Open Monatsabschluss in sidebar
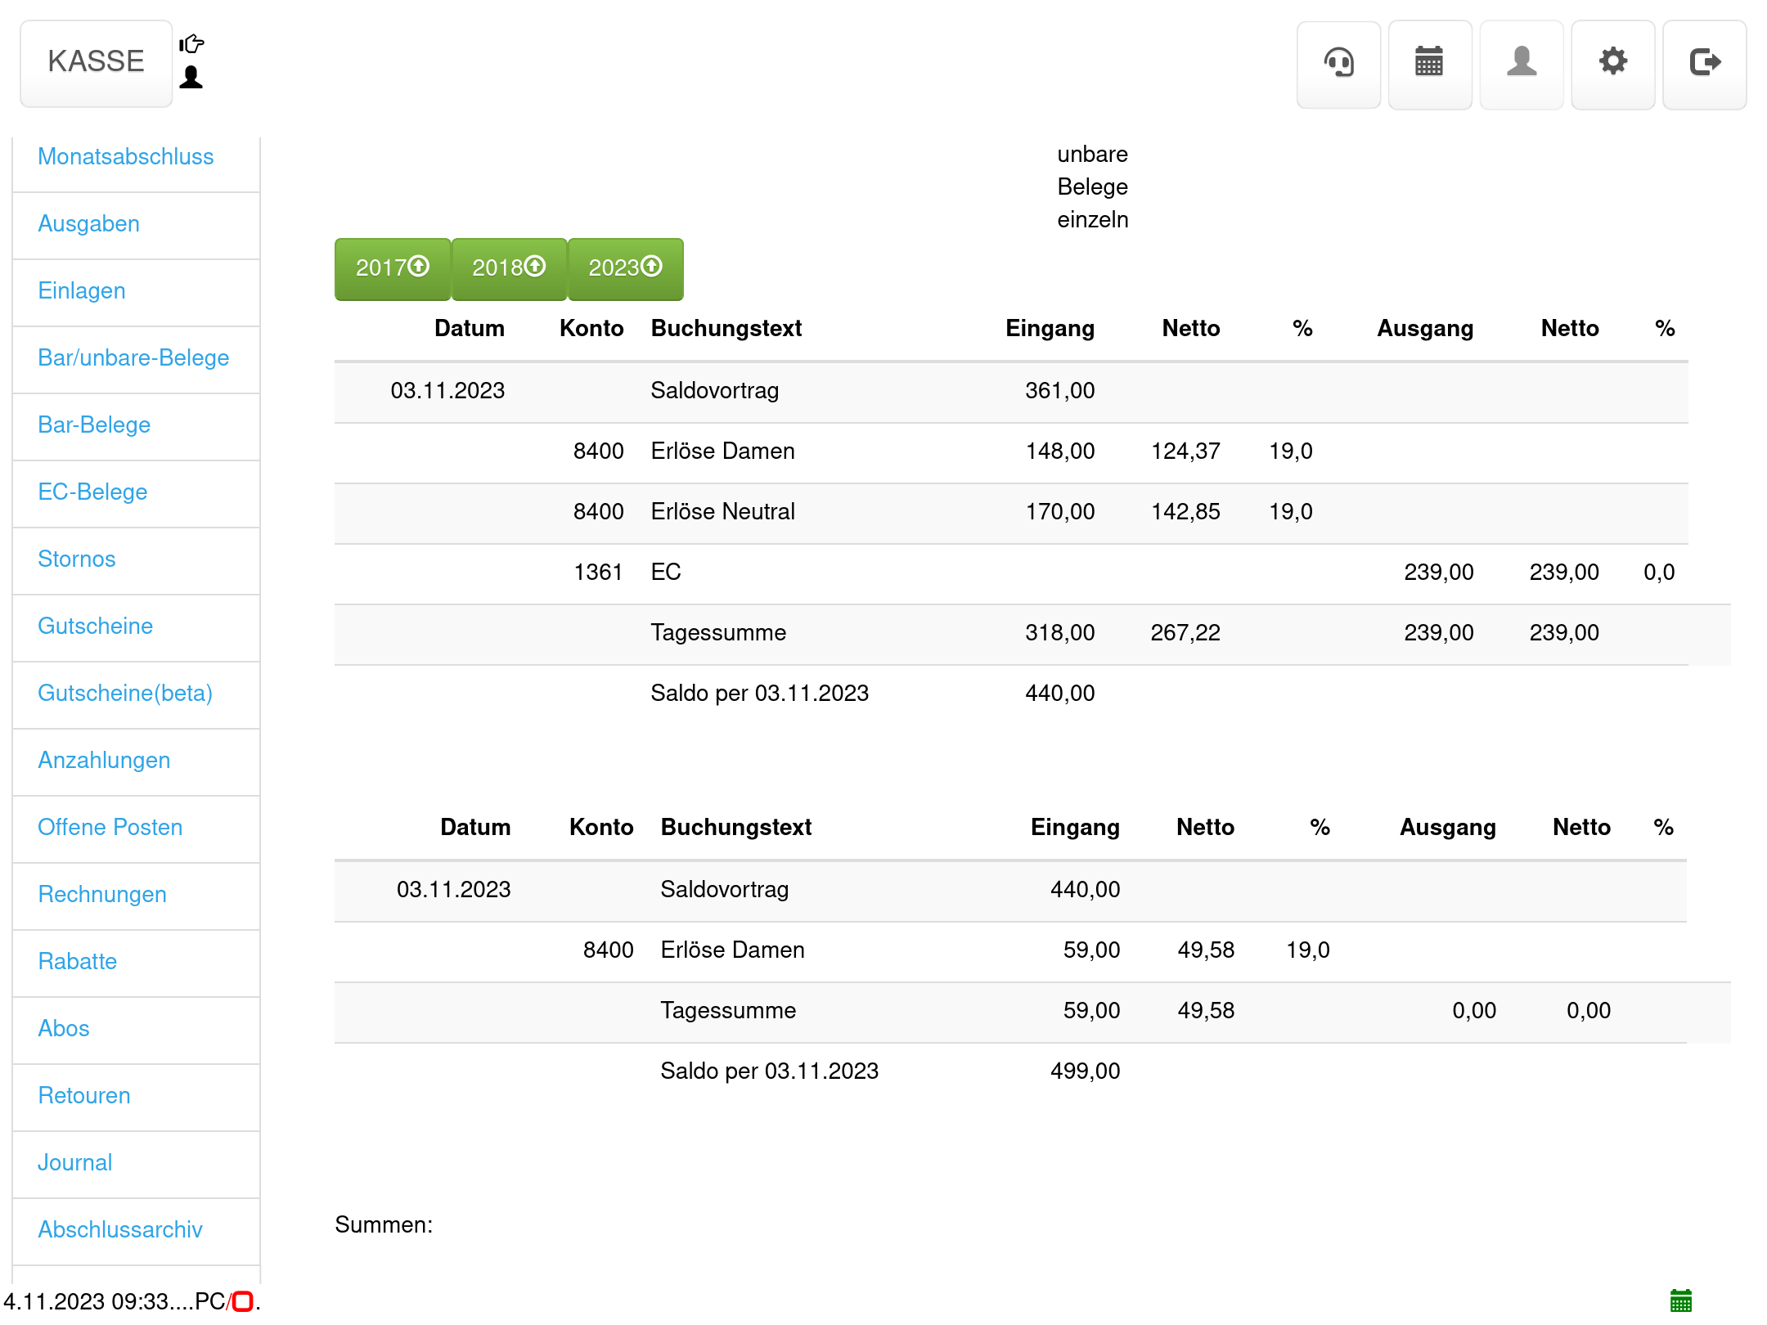1767x1325 pixels. point(125,156)
